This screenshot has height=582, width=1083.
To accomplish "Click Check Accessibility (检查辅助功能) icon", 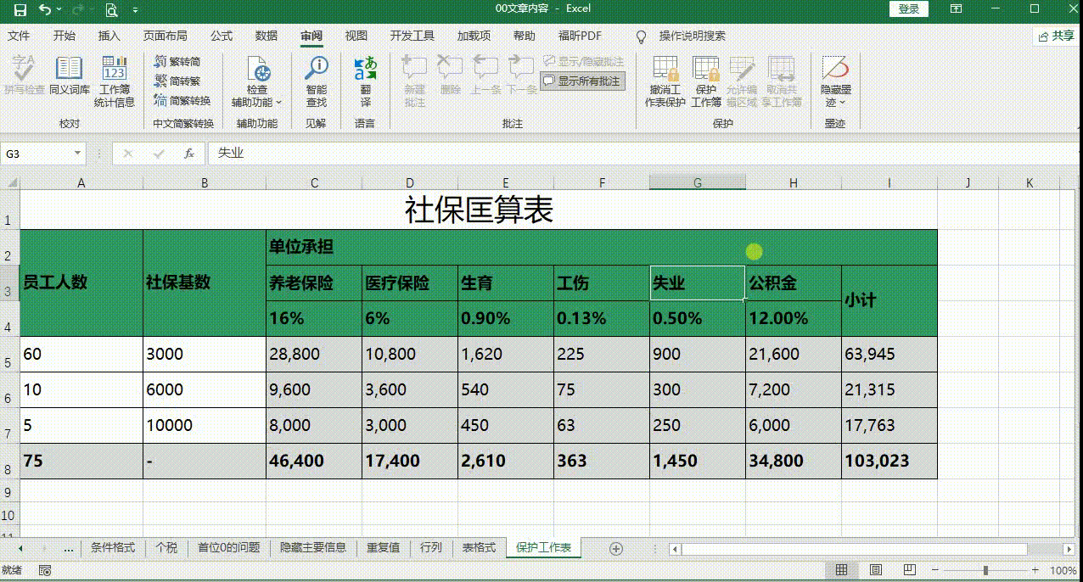I will coord(257,70).
